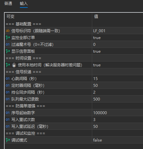Screen dimensions: 143x149
Task: Click the bool icon beside 调试模式
Action: (x=8, y=140)
